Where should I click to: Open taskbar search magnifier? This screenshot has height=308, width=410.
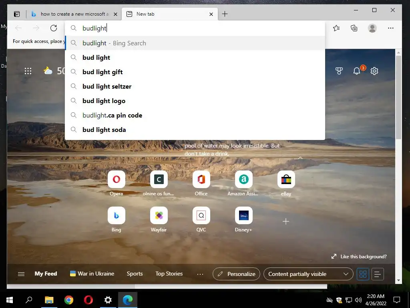tap(29, 300)
